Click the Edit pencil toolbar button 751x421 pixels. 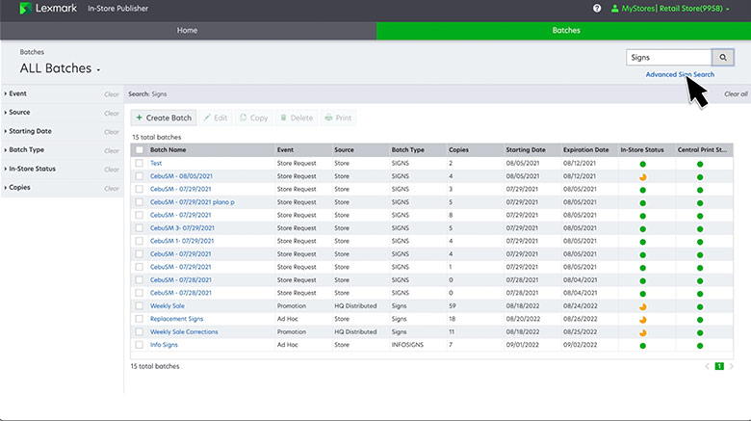point(215,118)
